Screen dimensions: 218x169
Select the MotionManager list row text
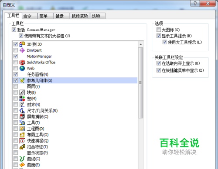point(39,56)
